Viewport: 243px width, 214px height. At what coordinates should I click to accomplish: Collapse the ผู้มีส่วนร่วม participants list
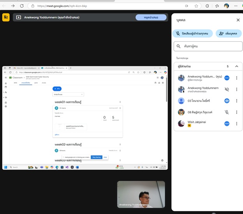[236, 66]
